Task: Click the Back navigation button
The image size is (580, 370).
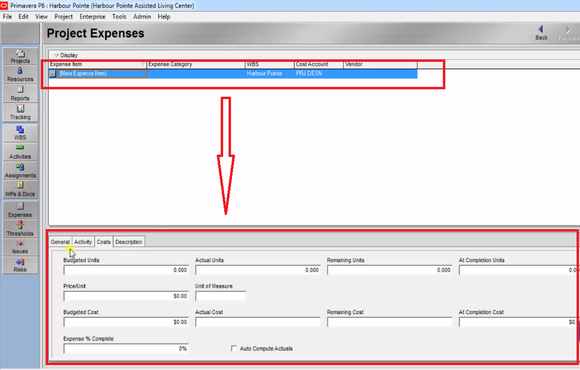Action: tap(541, 32)
